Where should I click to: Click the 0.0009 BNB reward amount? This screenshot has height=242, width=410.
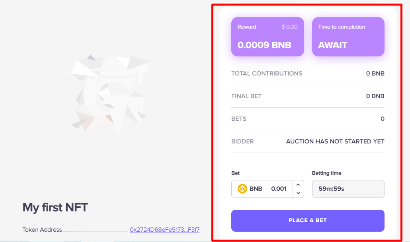(x=264, y=45)
